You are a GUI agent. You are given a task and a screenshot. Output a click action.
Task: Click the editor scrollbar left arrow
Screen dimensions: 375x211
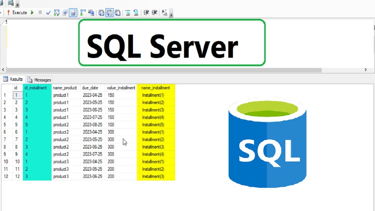[3, 70]
